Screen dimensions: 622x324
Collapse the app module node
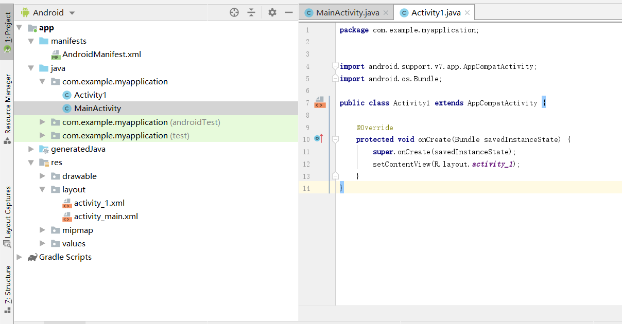[20, 27]
